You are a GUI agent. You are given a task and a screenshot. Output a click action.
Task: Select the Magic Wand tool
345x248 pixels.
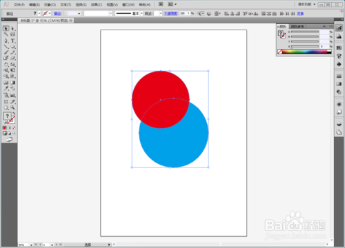click(x=6, y=34)
